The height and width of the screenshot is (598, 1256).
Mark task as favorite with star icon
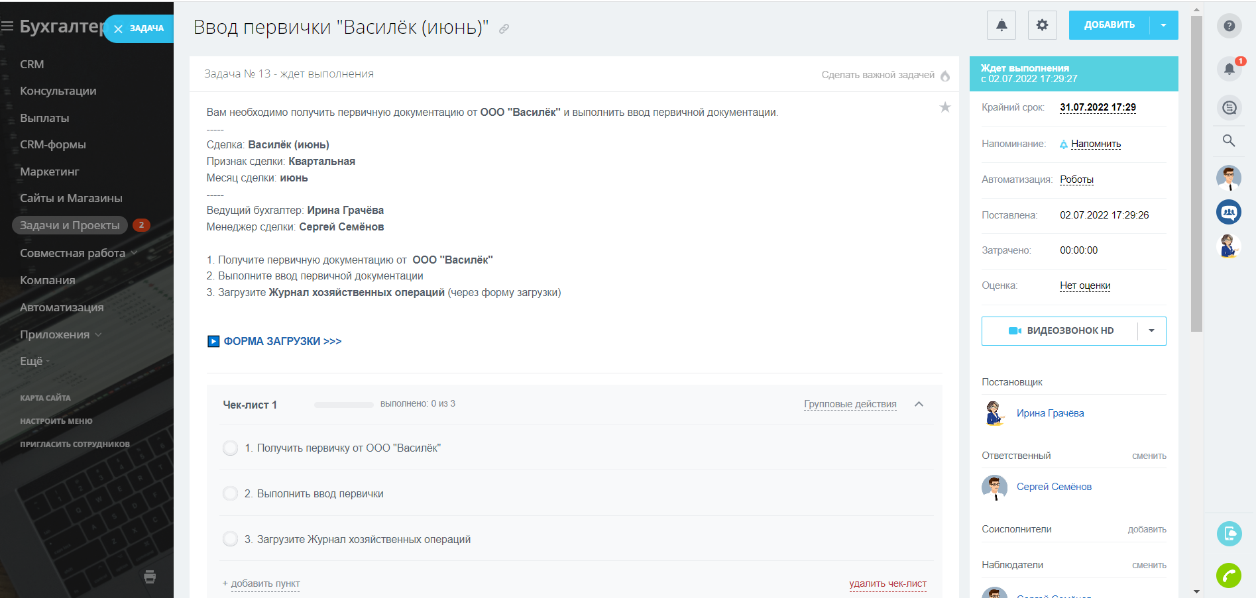tap(945, 107)
